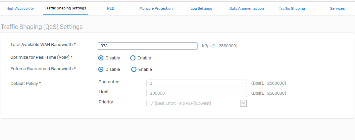
Task: Go to the Log Settings tab
Action: tap(201, 8)
